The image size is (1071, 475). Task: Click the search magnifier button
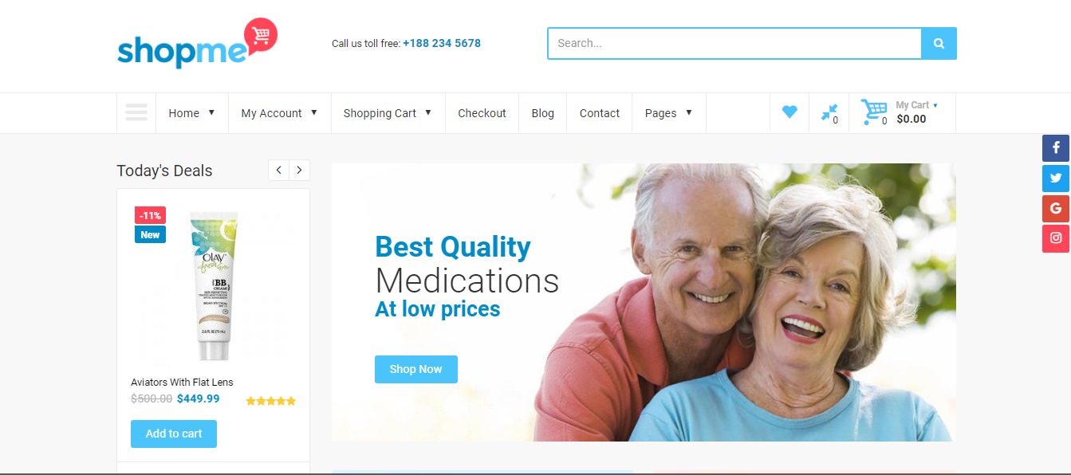(x=939, y=43)
